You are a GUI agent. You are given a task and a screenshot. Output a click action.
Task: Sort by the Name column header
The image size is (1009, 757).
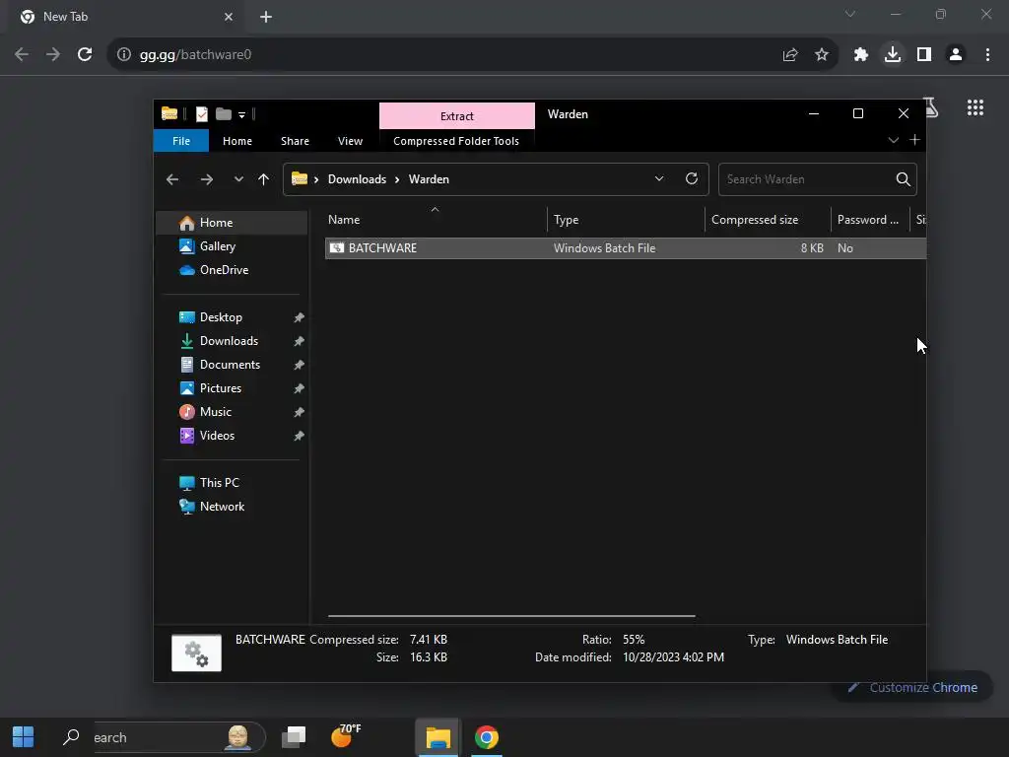437,220
